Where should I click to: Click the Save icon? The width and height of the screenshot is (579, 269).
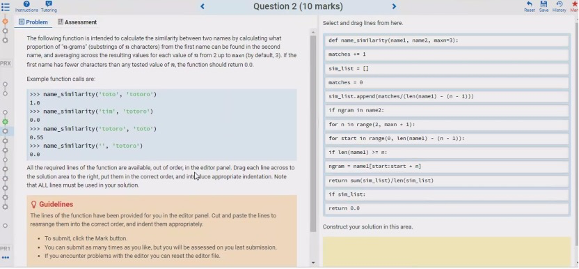pos(544,4)
